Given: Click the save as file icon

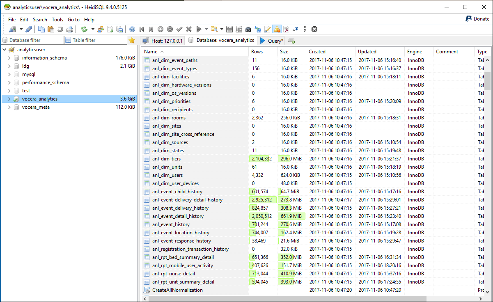Looking at the screenshot, I should 239,29.
